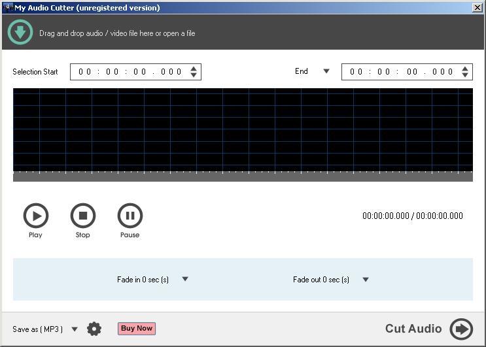Click the Fade out 0 sec label
This screenshot has height=347, width=486.
(x=321, y=280)
